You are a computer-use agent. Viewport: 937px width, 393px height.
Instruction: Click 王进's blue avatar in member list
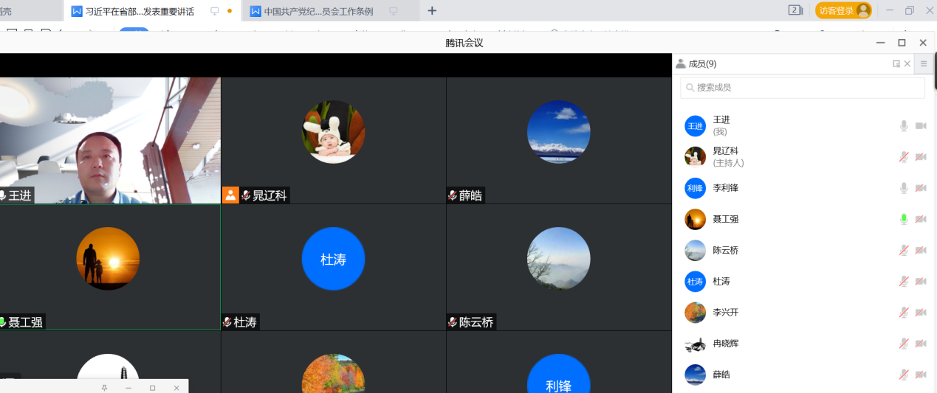(695, 126)
